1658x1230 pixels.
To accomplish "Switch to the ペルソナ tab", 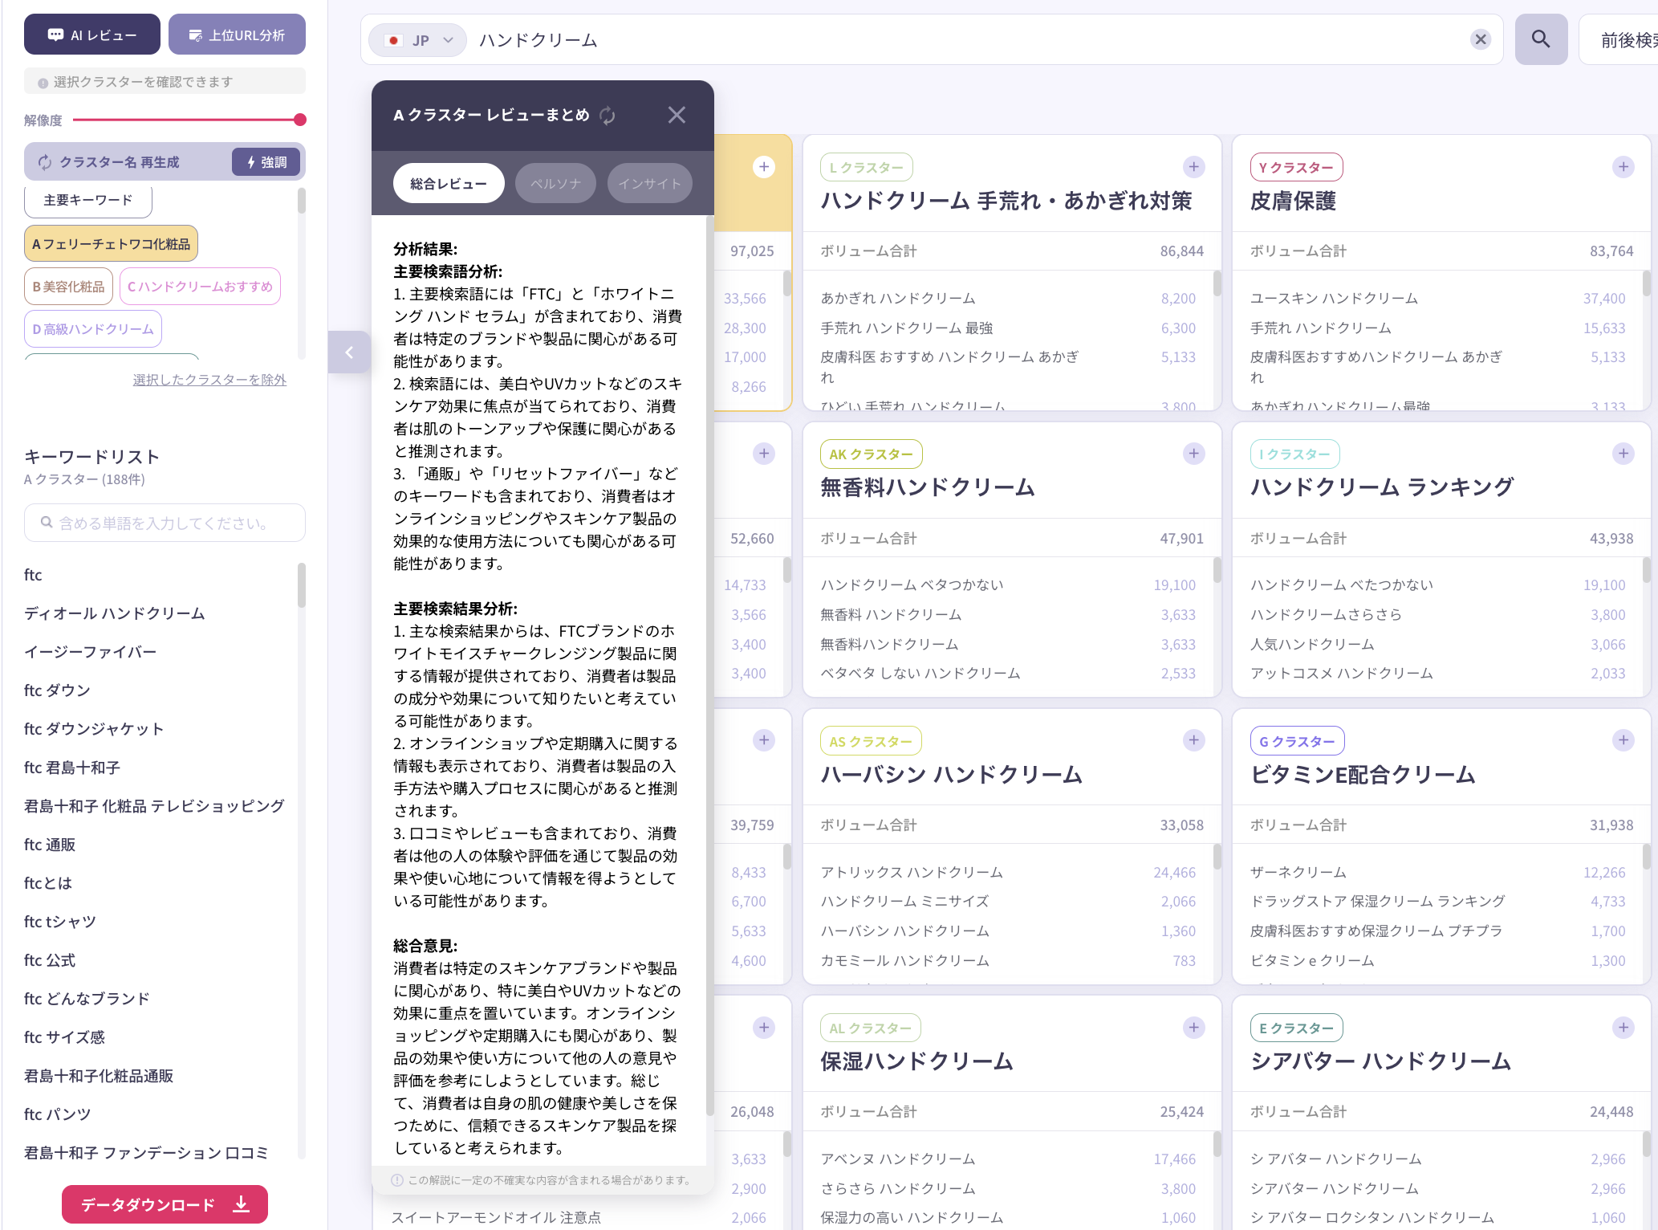I will [555, 183].
